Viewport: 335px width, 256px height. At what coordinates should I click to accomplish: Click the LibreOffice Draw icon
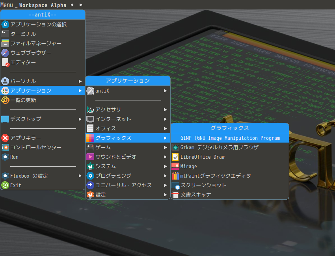click(175, 157)
